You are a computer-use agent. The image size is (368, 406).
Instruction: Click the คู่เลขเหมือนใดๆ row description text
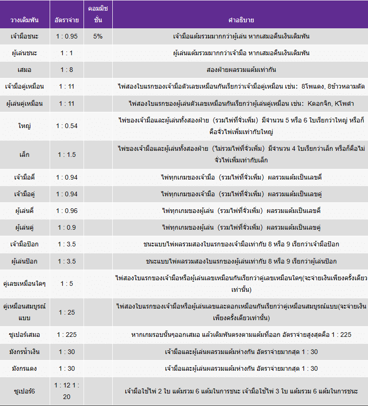point(241,284)
